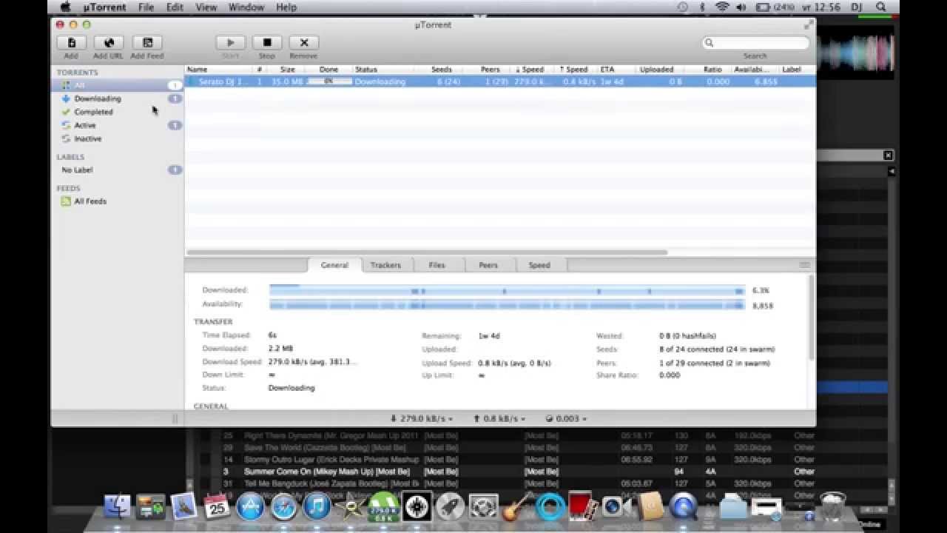Click the Wi-Fi icon in menu bar

(723, 7)
